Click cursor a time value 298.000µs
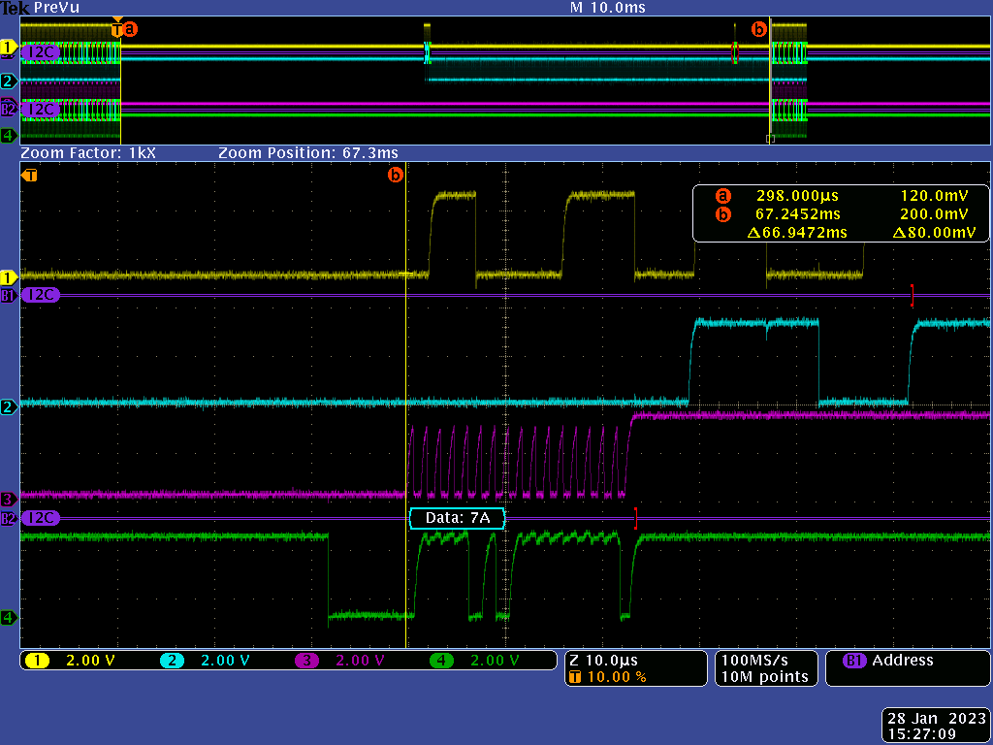Viewport: 993px width, 745px height. (x=797, y=196)
